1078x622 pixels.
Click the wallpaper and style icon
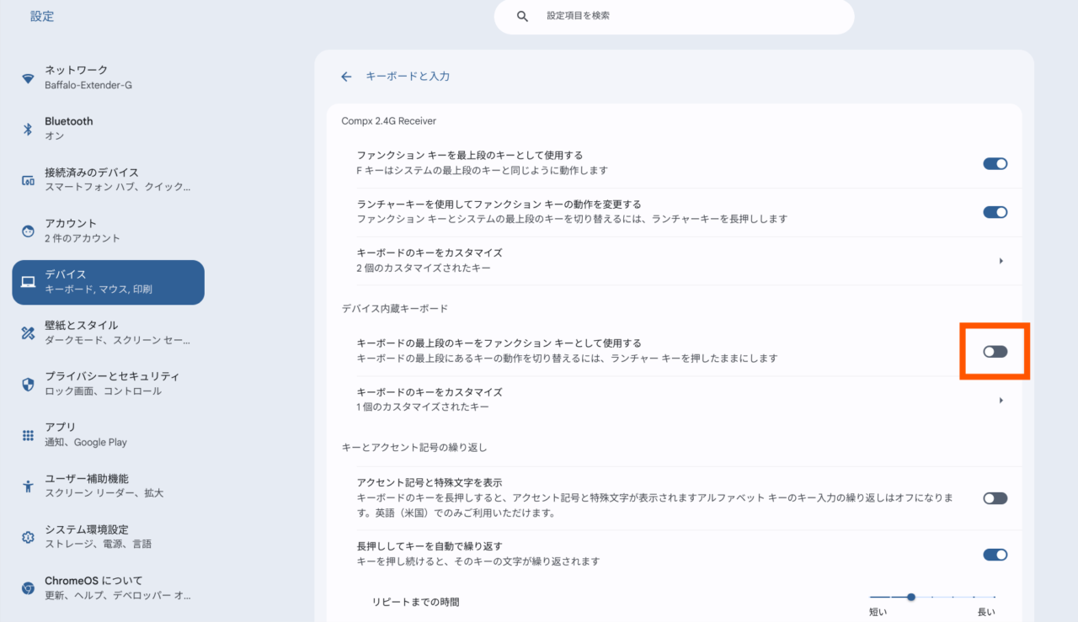click(28, 332)
